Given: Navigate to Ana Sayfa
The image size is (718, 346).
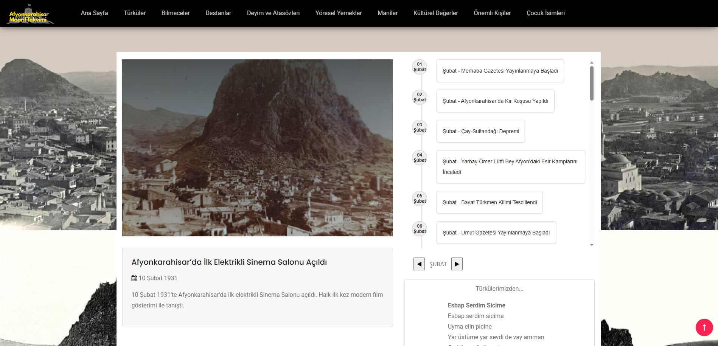Looking at the screenshot, I should 94,13.
